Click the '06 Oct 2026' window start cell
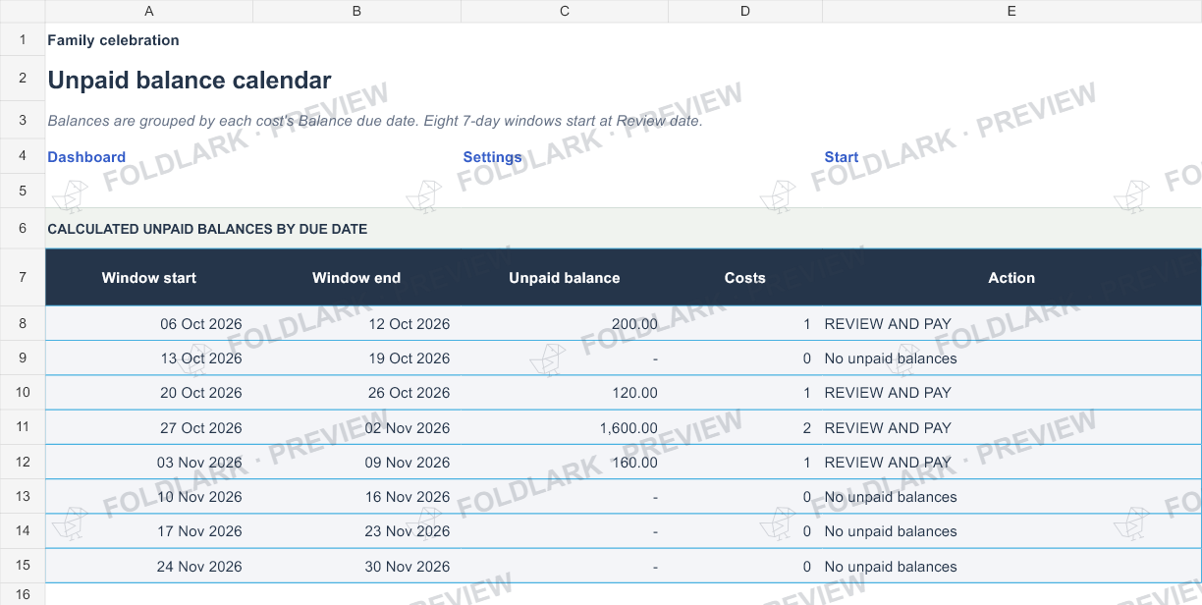This screenshot has height=605, width=1202. [x=149, y=323]
